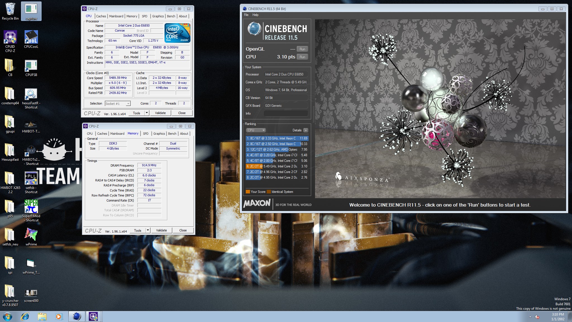Launch hexusFastR shortcut icon
This screenshot has width=572, height=322.
31,98
